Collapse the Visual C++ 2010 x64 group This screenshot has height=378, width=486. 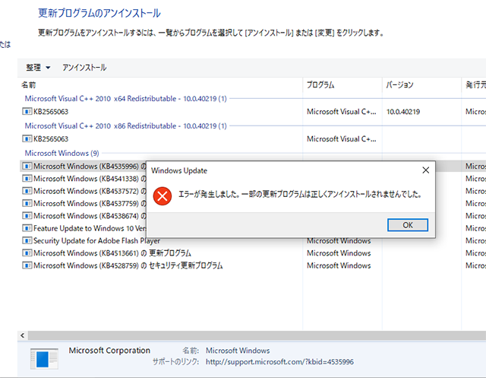(x=125, y=99)
